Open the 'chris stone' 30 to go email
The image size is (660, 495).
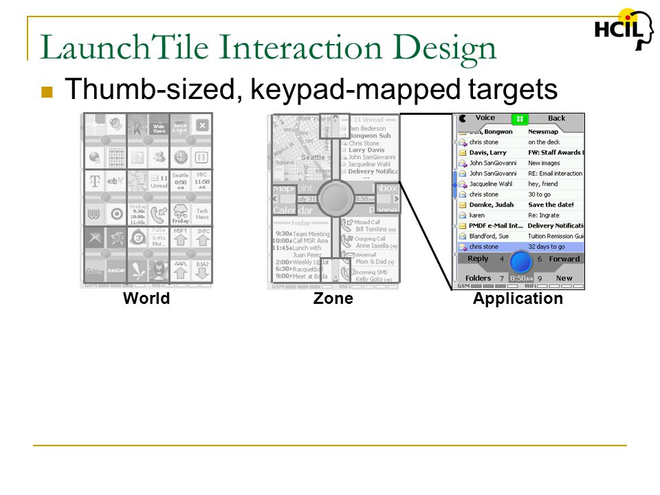click(x=521, y=195)
